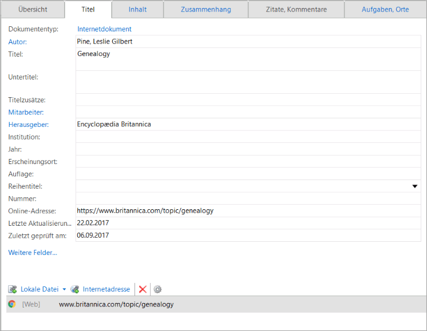Click the Herausgeber field with Encyclopædia Britannica
This screenshot has height=331, width=427.
pyautogui.click(x=248, y=124)
